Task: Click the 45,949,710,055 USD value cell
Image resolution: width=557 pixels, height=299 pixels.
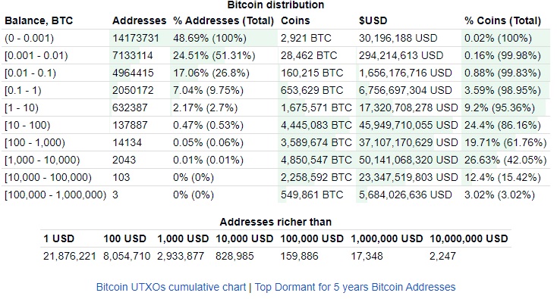Action: point(408,125)
